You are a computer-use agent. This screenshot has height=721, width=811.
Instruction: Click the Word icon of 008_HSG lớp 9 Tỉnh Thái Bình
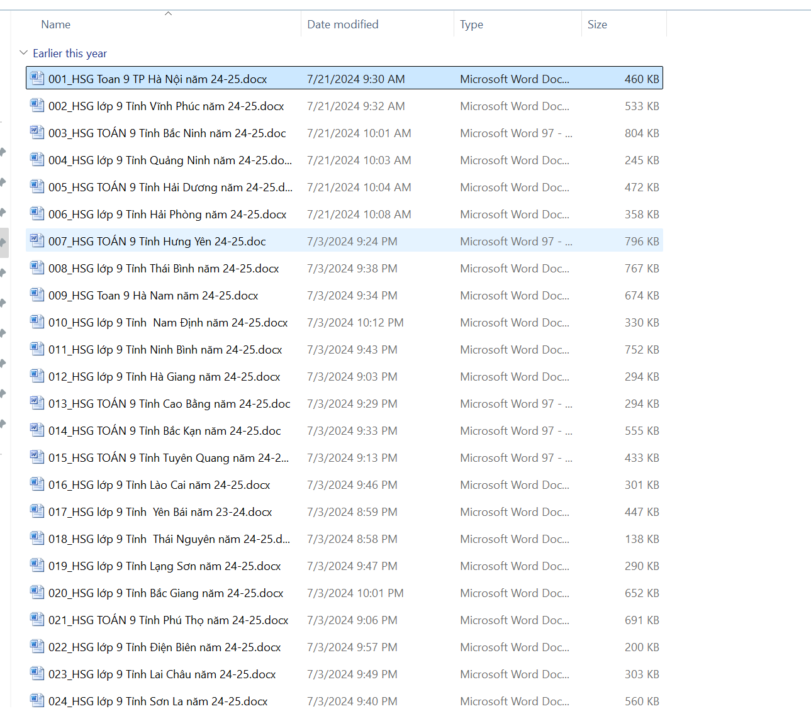coord(37,267)
